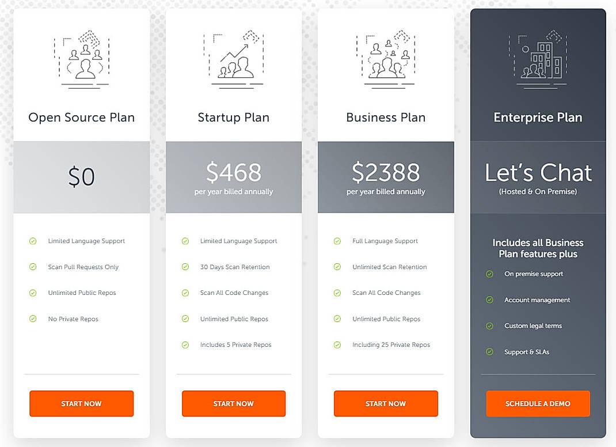616x447 pixels.
Task: Click the checkmark beside Unlimited Scan Retention
Action: tap(337, 267)
